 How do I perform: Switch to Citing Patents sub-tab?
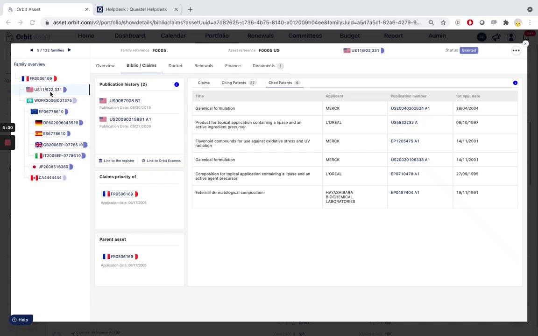coord(239,83)
